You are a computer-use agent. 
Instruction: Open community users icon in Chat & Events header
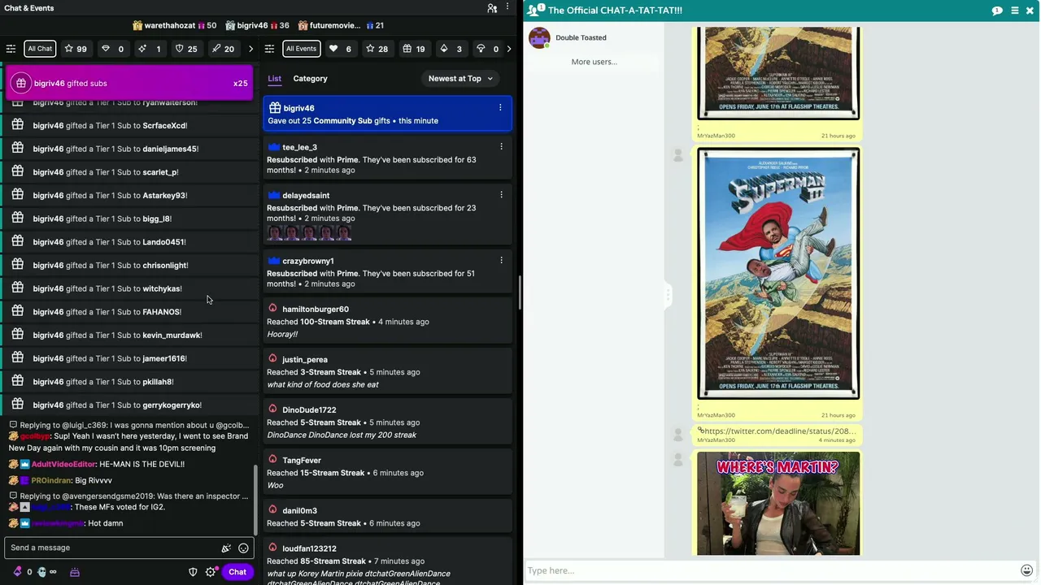tap(492, 8)
